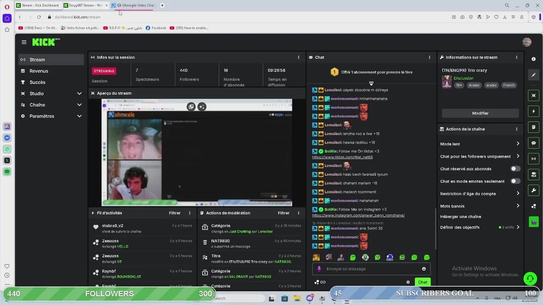Viewport: 543px width, 305px height.
Task: Open Aria AI in Opera sidebar
Action: pos(7,126)
